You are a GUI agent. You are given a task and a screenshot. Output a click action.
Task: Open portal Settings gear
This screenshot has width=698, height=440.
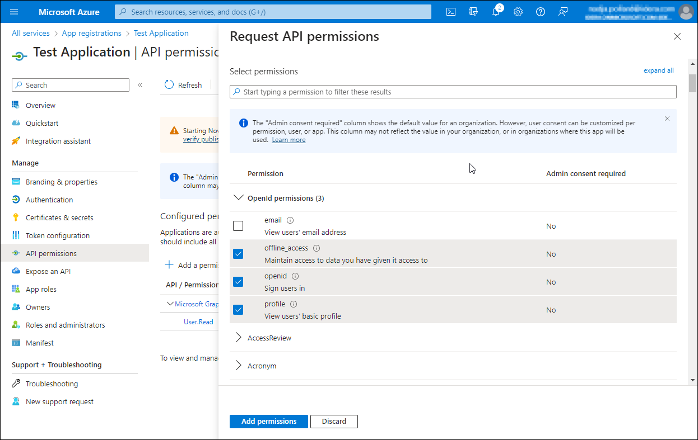click(518, 12)
